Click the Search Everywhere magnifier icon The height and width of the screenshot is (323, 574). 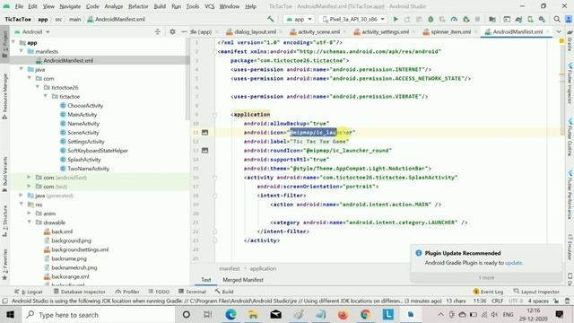click(557, 19)
